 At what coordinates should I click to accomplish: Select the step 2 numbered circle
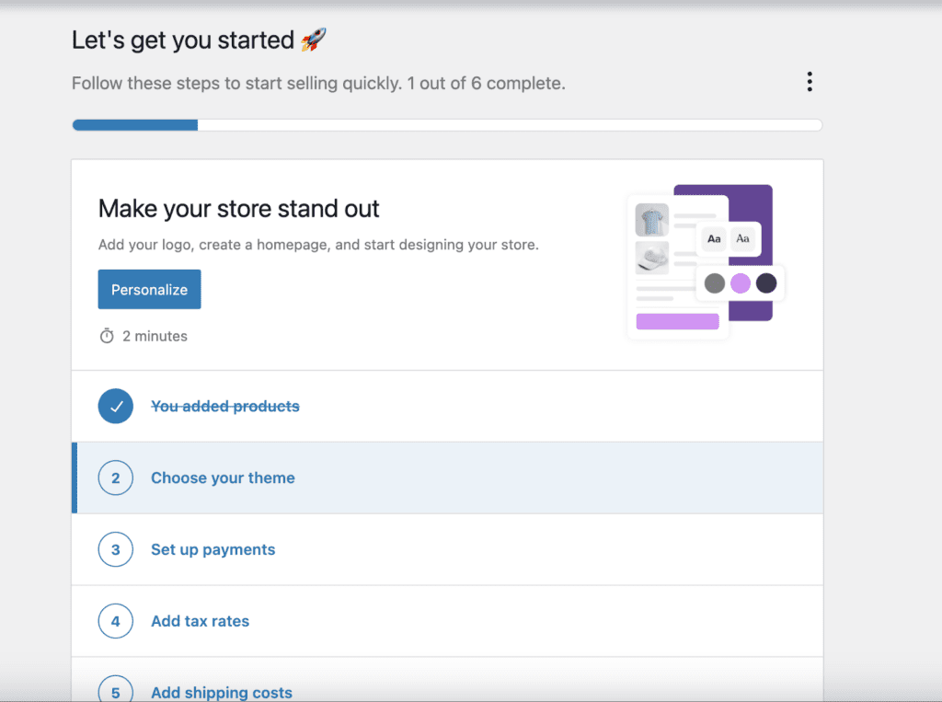pos(115,478)
